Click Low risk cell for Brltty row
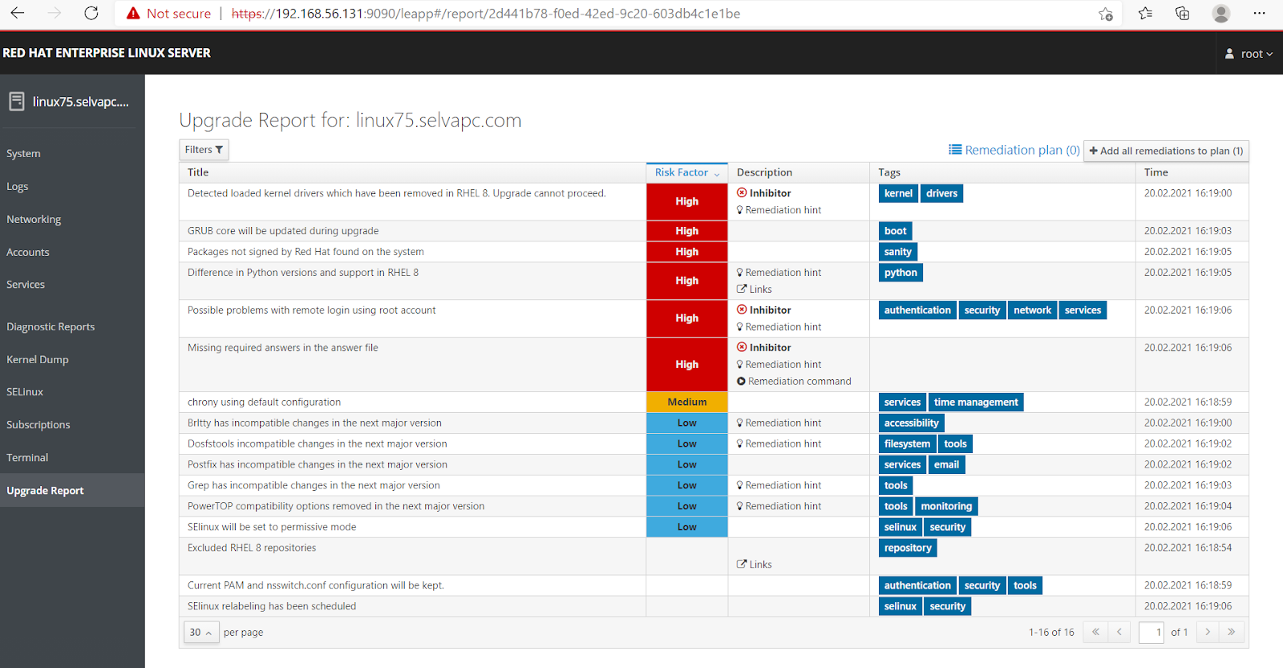The width and height of the screenshot is (1283, 668). [687, 423]
